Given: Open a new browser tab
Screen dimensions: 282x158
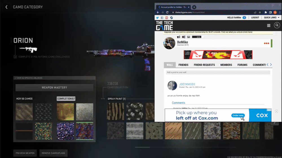Looking at the screenshot, I should pos(194,7).
